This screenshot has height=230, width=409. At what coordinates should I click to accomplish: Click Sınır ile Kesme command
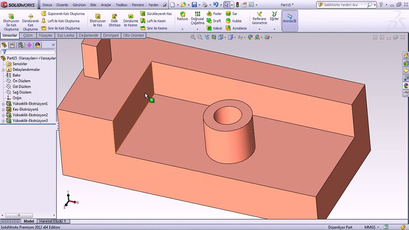154,28
